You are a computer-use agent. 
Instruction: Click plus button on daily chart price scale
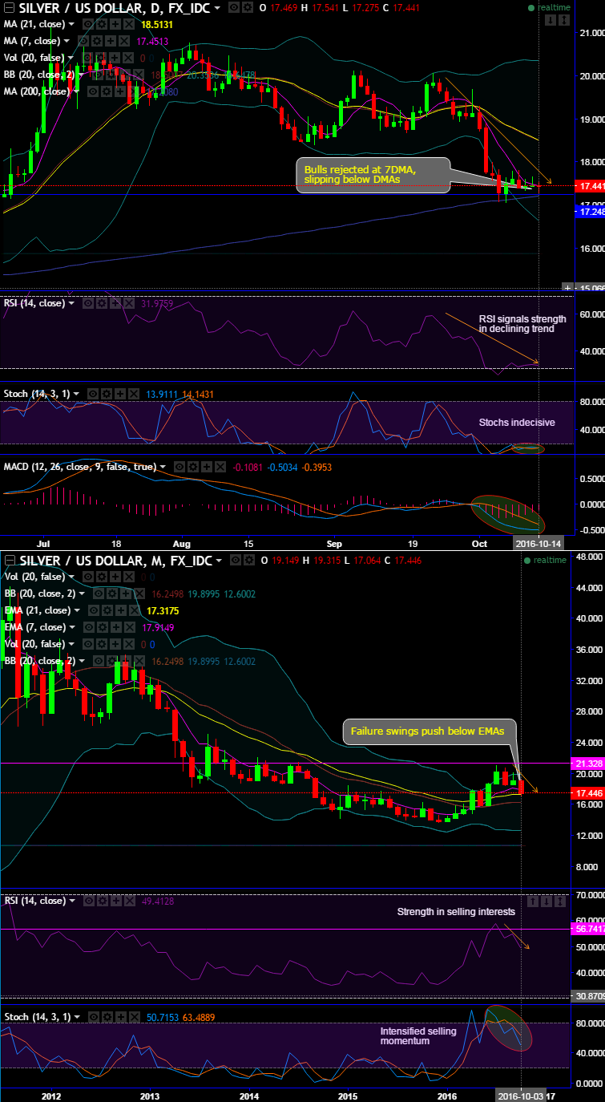pos(568,287)
